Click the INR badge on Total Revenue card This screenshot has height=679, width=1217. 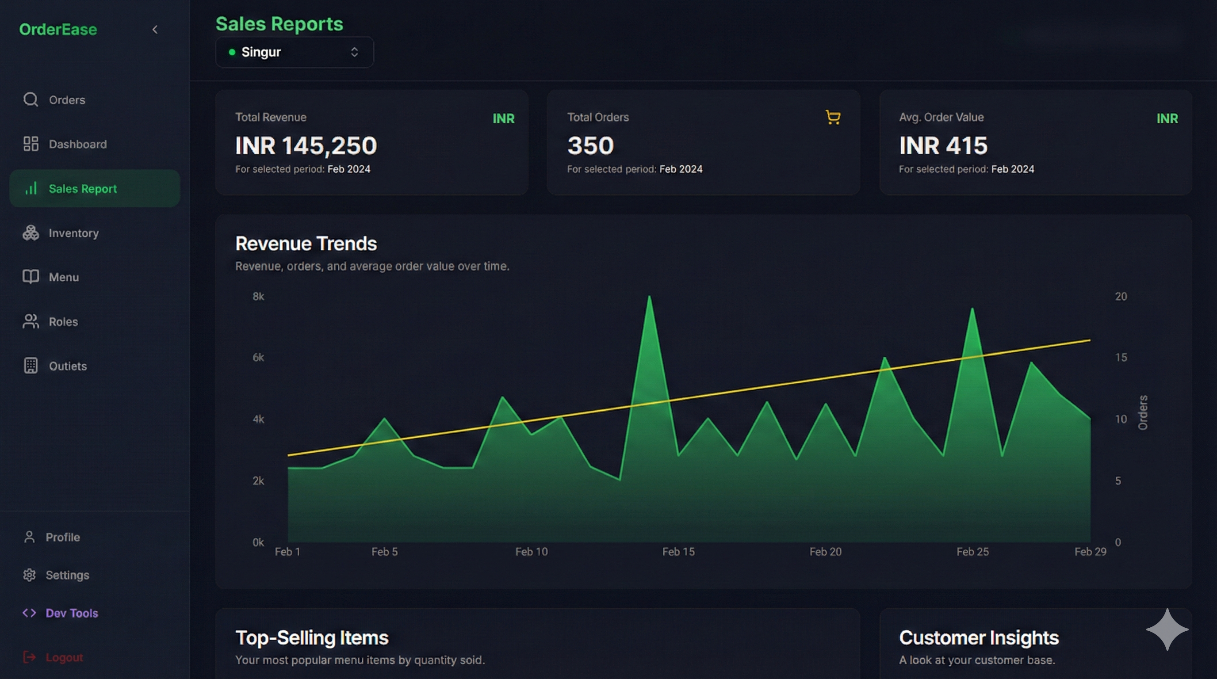click(504, 118)
